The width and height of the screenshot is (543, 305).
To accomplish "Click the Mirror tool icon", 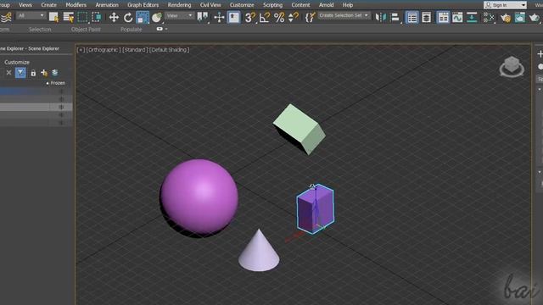I will [x=381, y=17].
